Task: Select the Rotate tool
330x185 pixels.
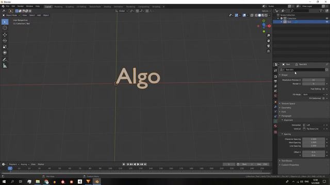Action: point(5,41)
